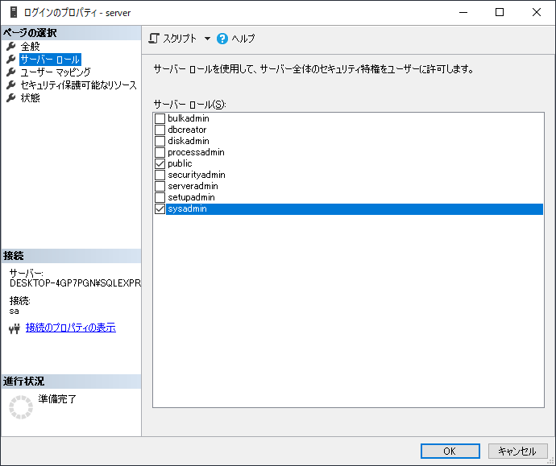Select the public row text
The height and width of the screenshot is (466, 556).
tap(180, 163)
